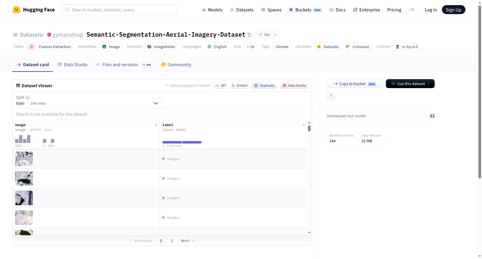Viewport: 482px width, 259px height.
Task: Expand the Use this dataset dropdown
Action: 410,84
